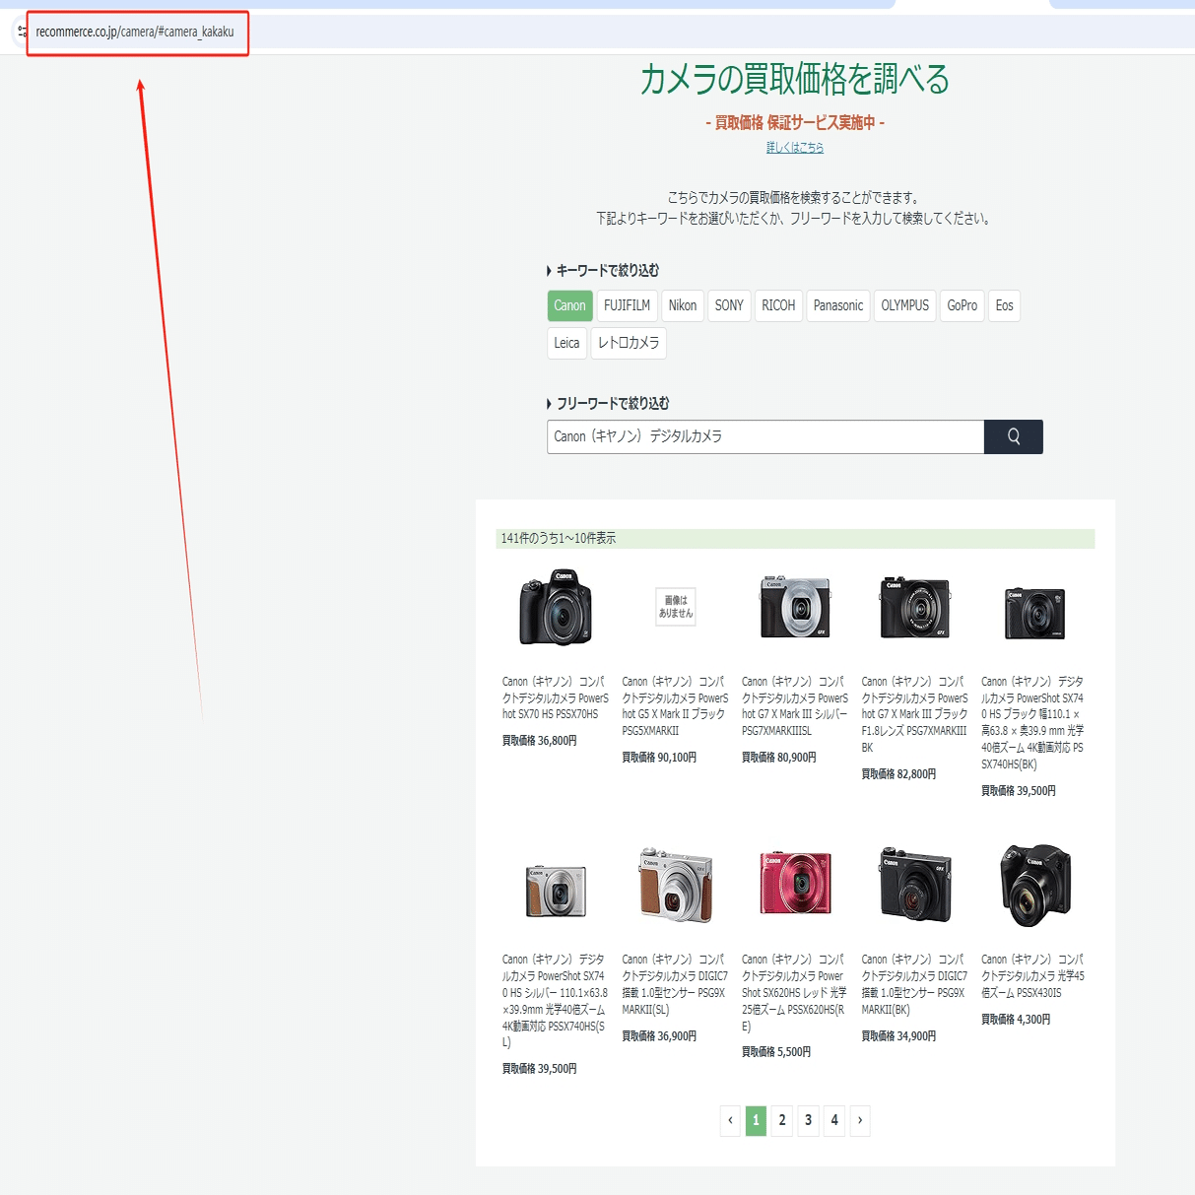Click PSG9X MARKII(SL) product title text
Screen dimensions: 1195x1195
point(675,984)
